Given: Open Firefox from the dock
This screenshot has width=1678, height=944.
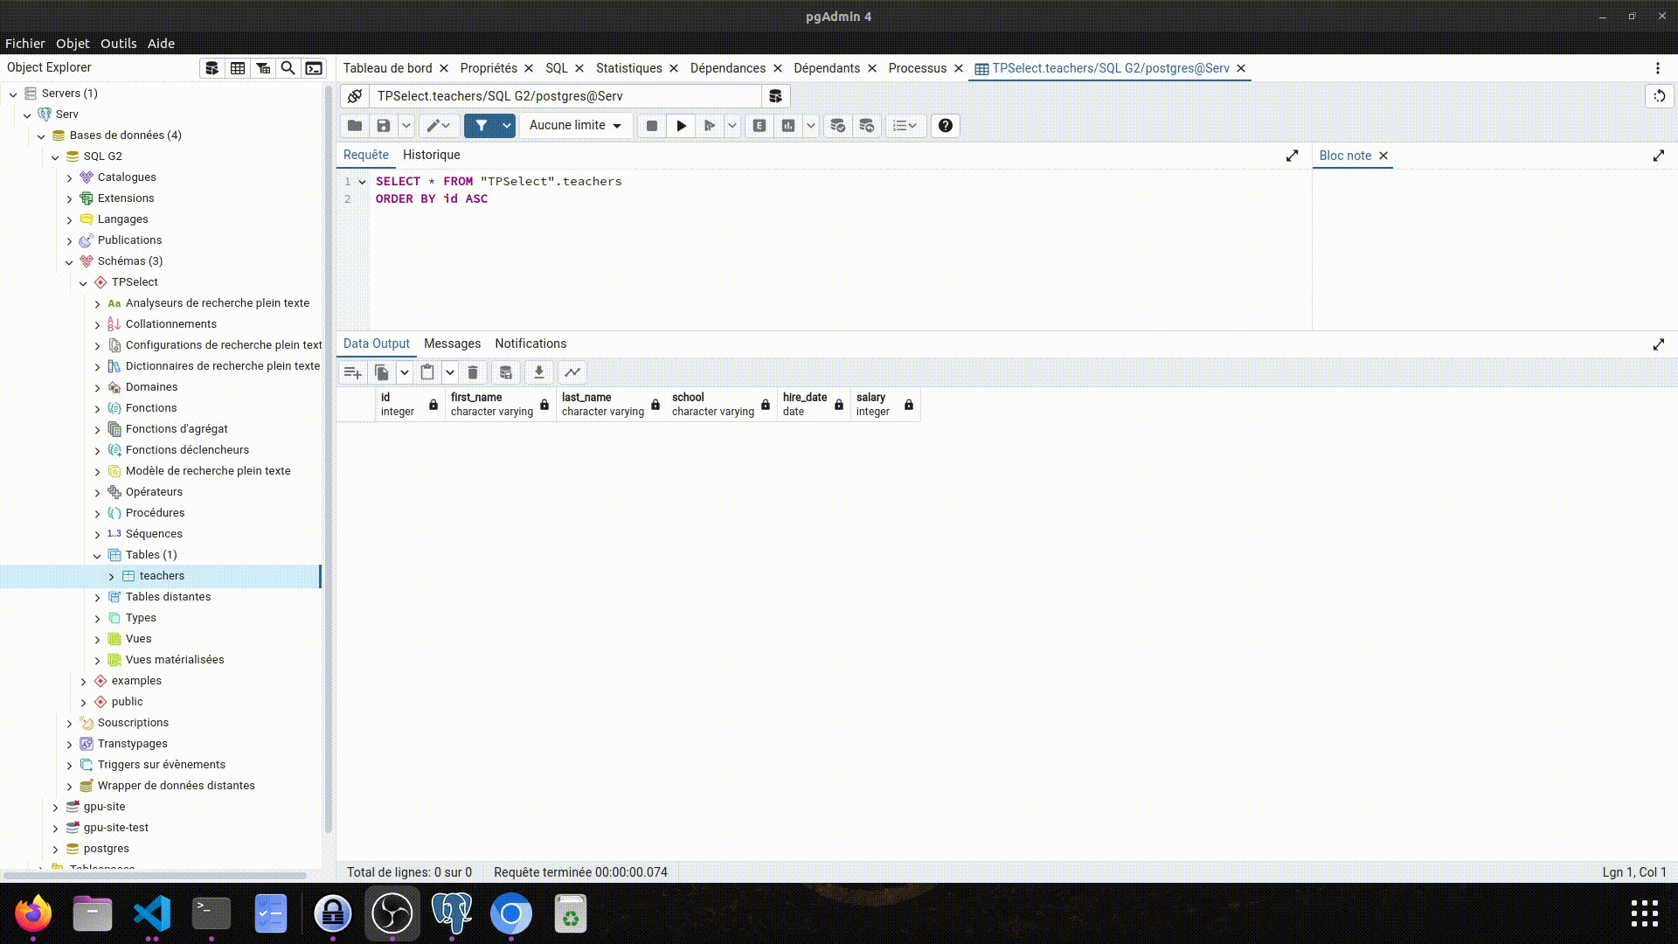Looking at the screenshot, I should [33, 914].
